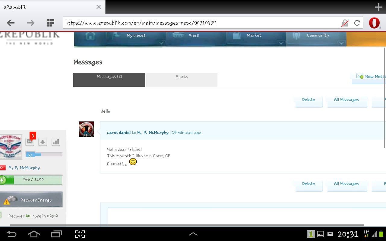
Task: Click the "Hello" message subject
Action: click(x=105, y=111)
